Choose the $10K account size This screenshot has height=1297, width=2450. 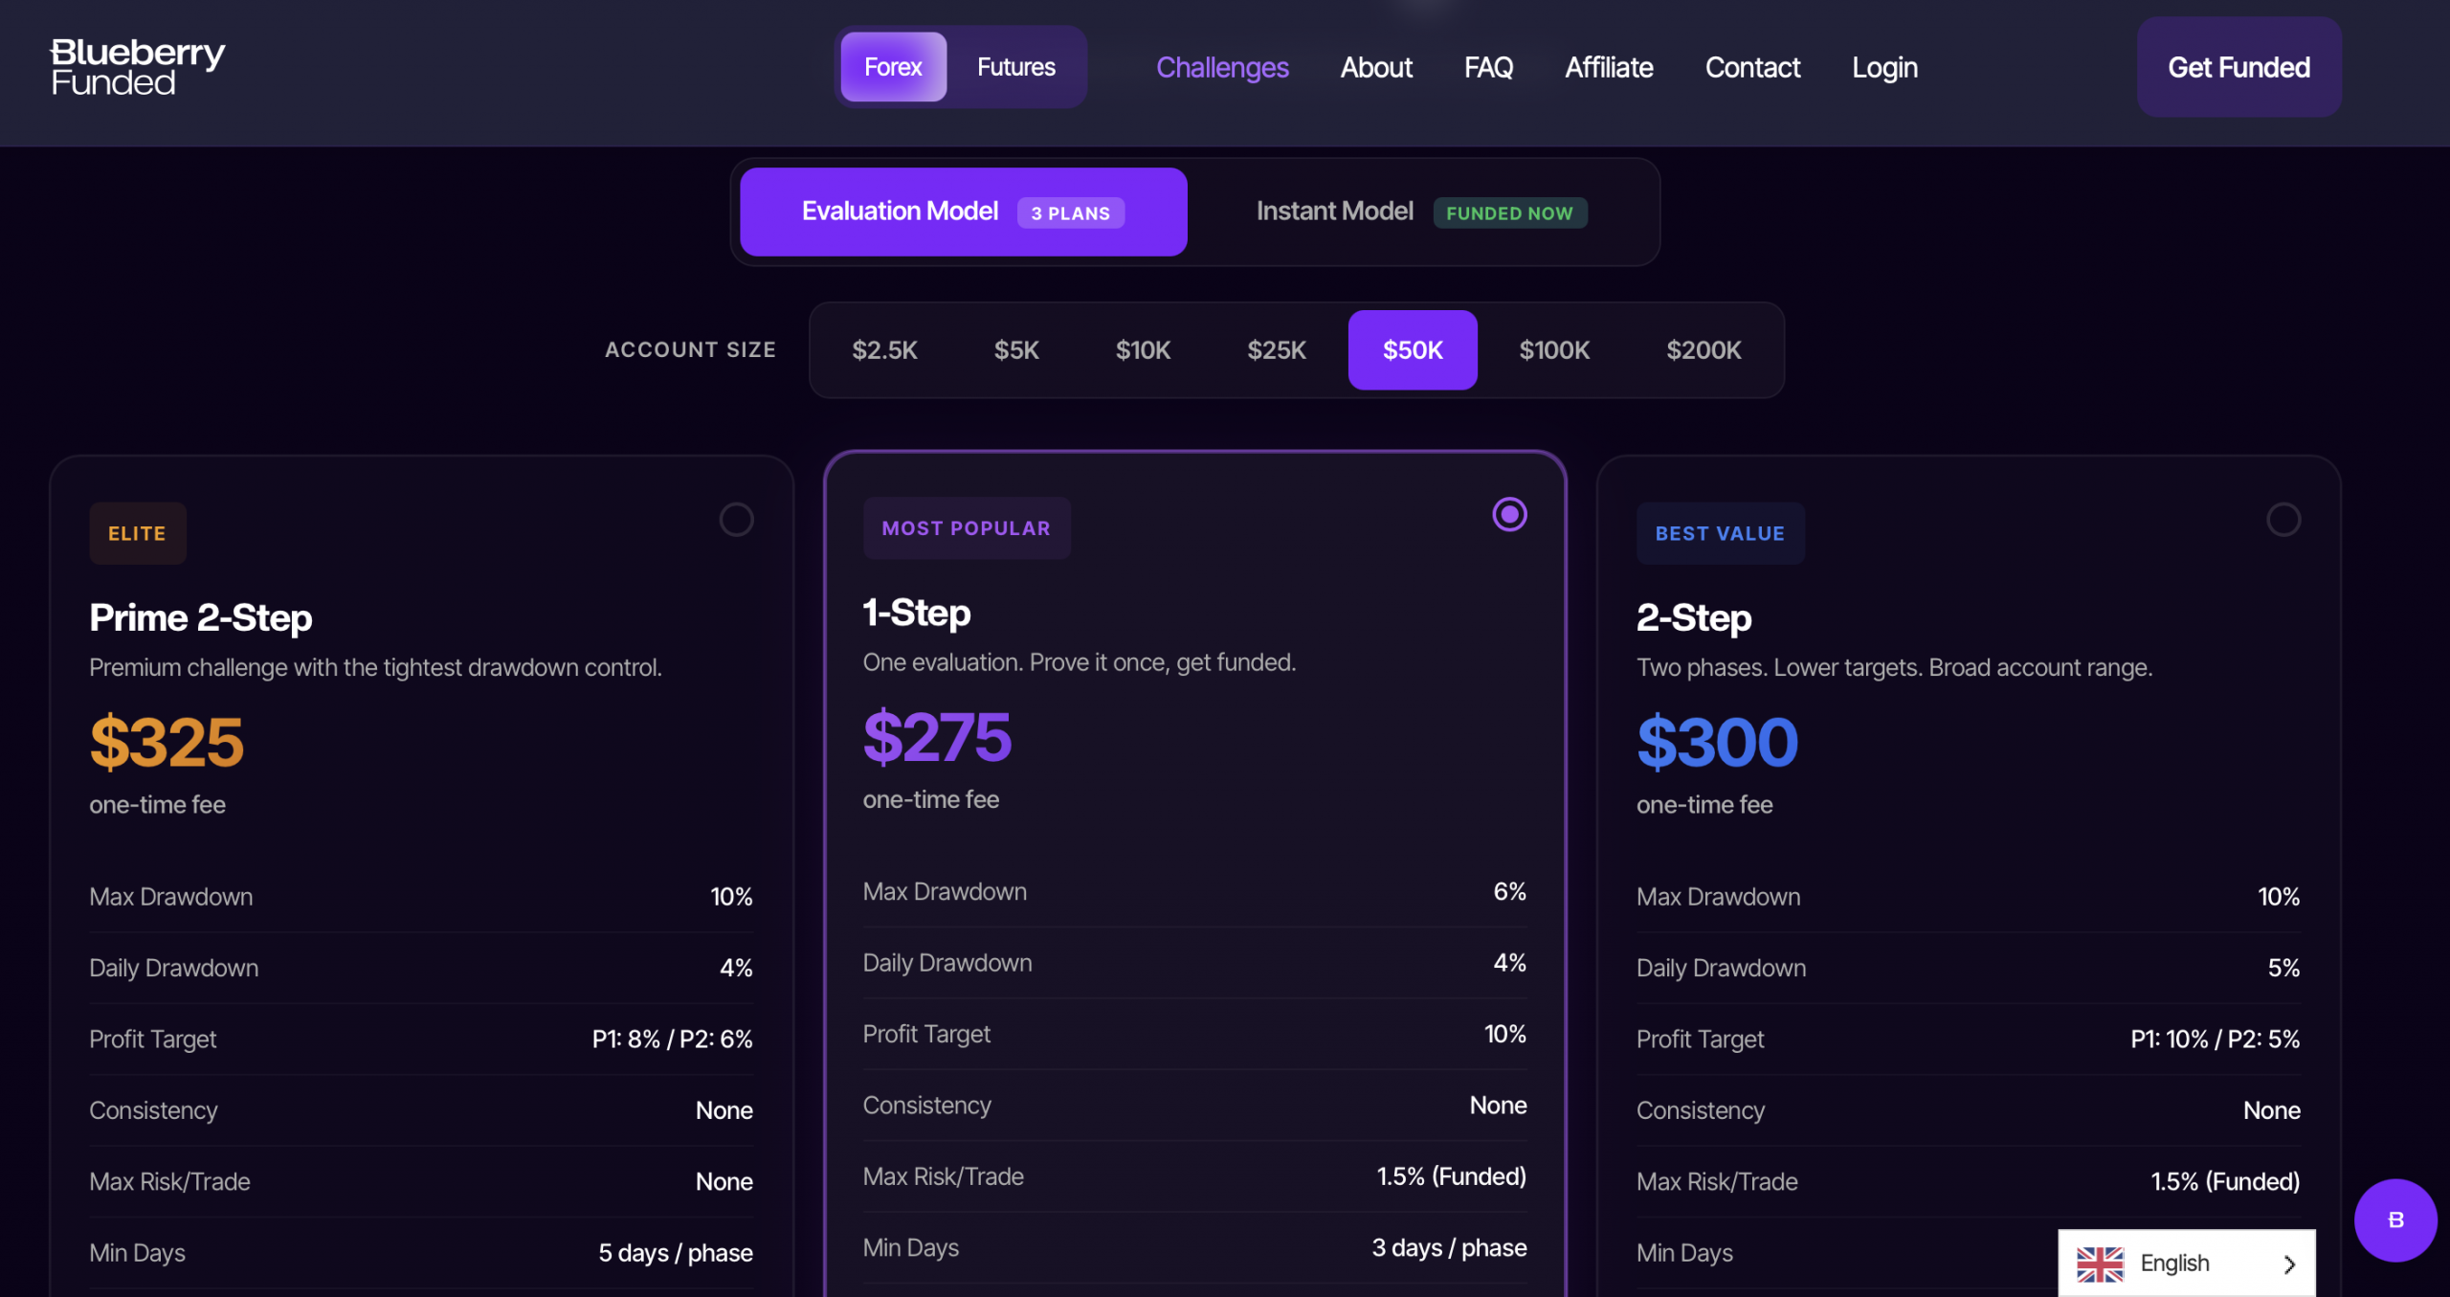[x=1143, y=350]
